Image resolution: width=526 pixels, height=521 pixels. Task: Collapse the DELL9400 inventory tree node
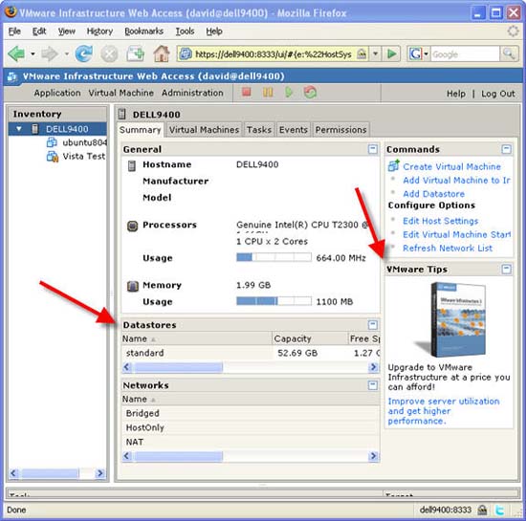[19, 129]
